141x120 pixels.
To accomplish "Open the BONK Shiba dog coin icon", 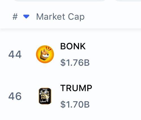I will coord(45,54).
